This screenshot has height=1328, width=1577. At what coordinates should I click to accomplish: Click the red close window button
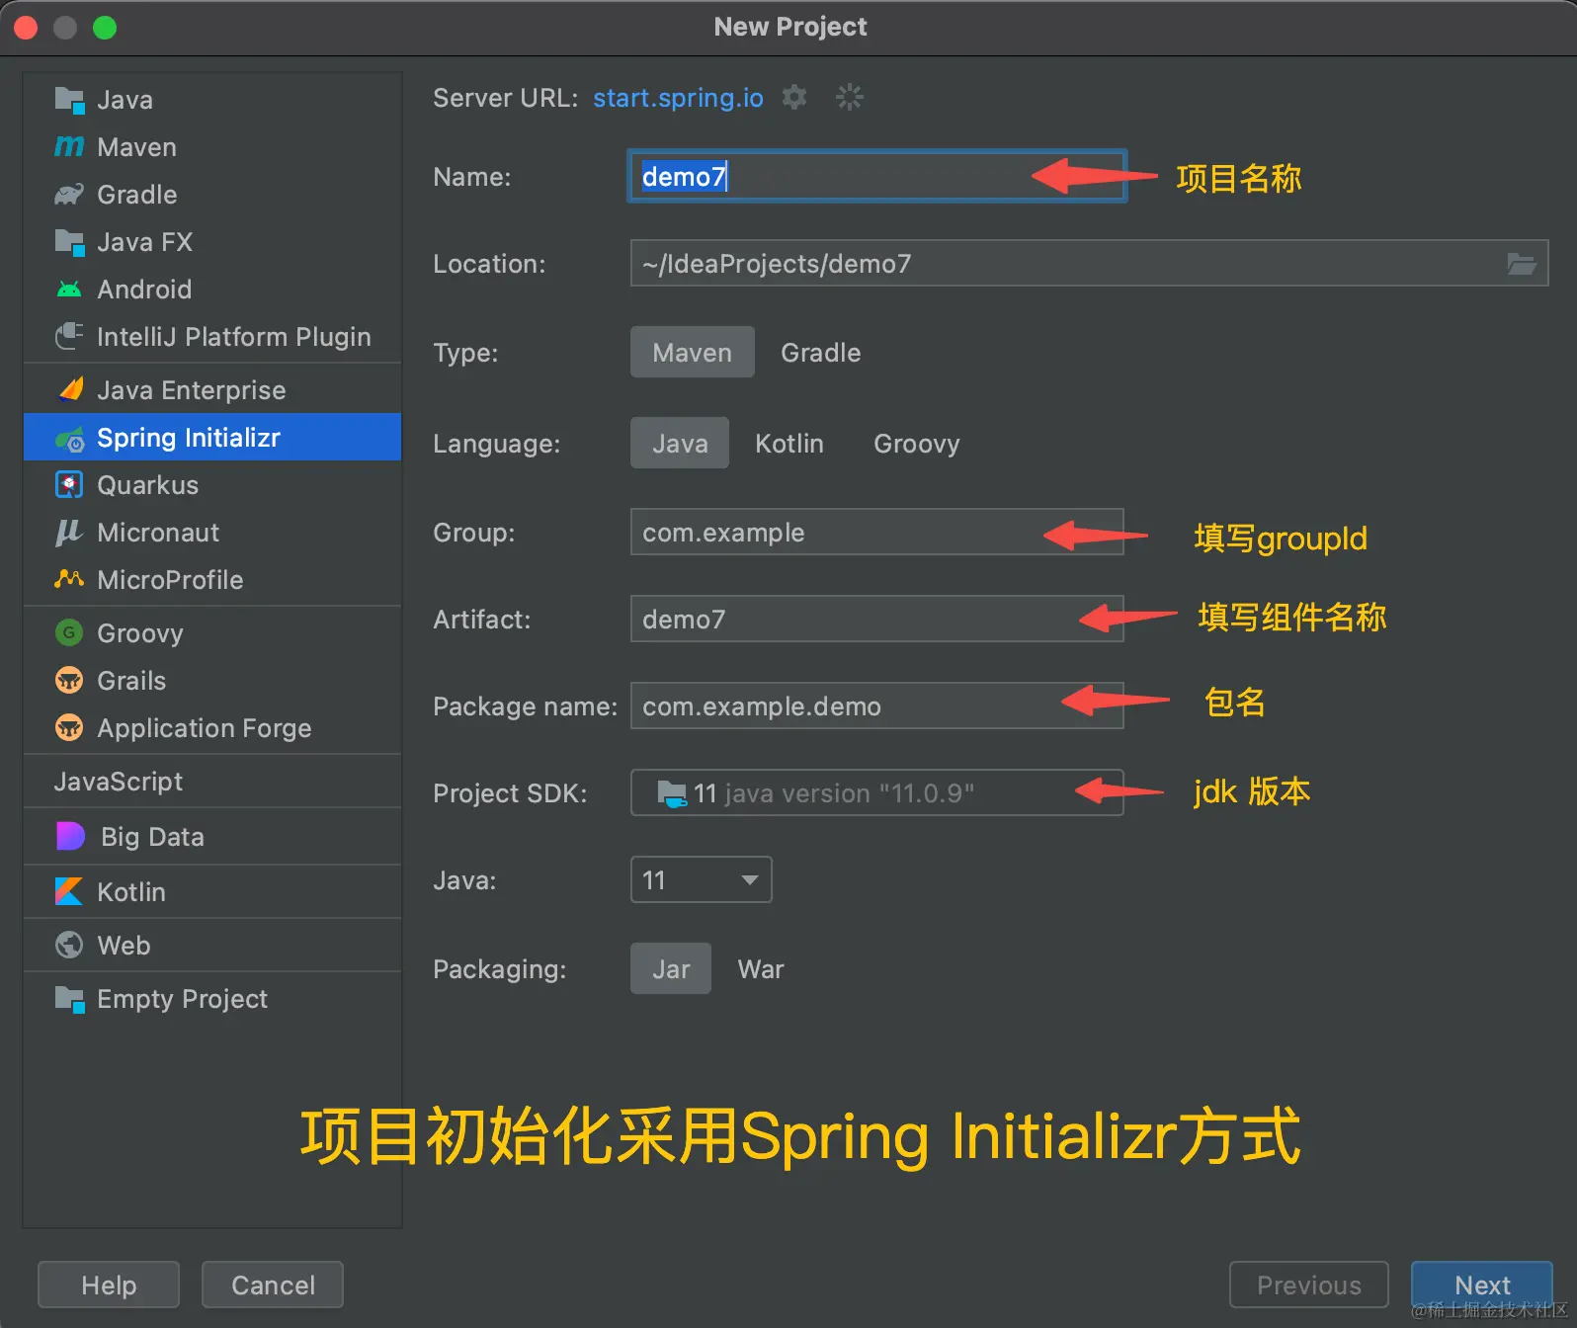click(x=26, y=28)
